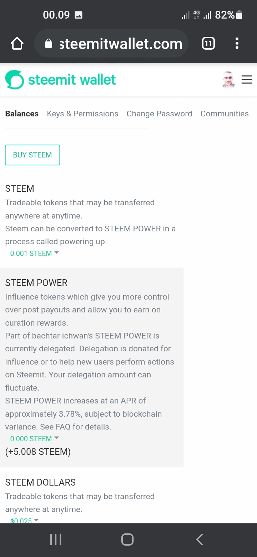This screenshot has height=557, width=257.
Task: Open the browser three-dot overflow menu
Action: 237,44
